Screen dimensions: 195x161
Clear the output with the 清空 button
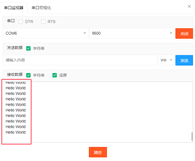tap(98, 152)
